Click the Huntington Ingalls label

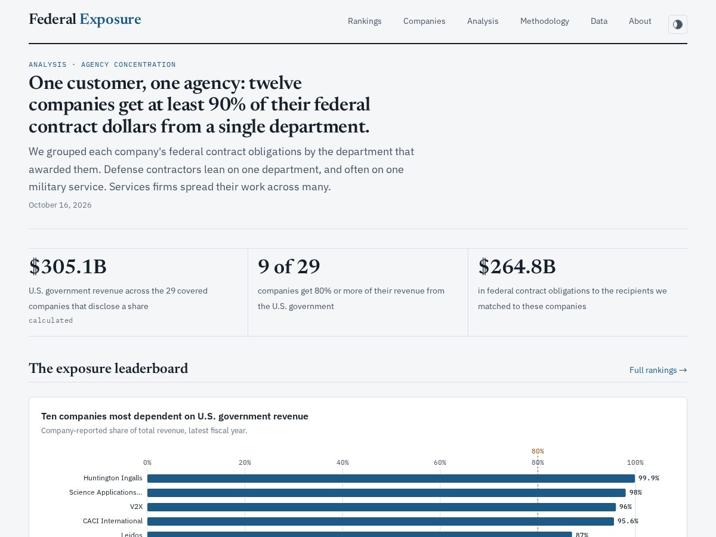coord(113,478)
